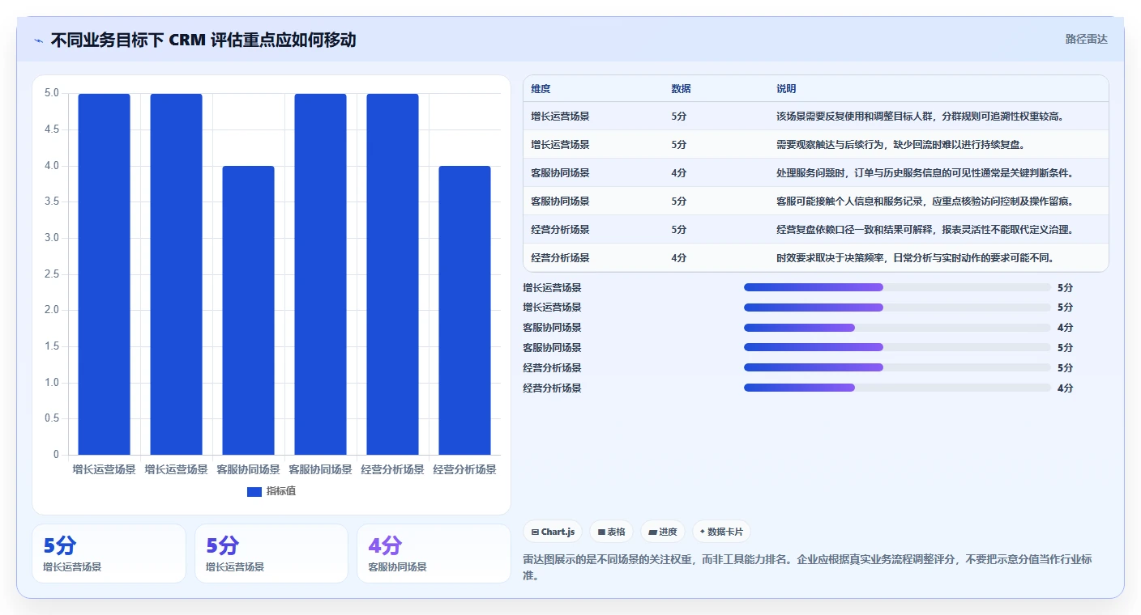
Task: Select the title 不同业务目标下 CRM 评估重点应如何移动
Action: click(x=203, y=40)
